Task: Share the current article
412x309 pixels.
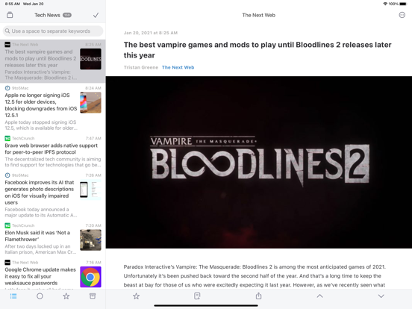Action: point(258,296)
